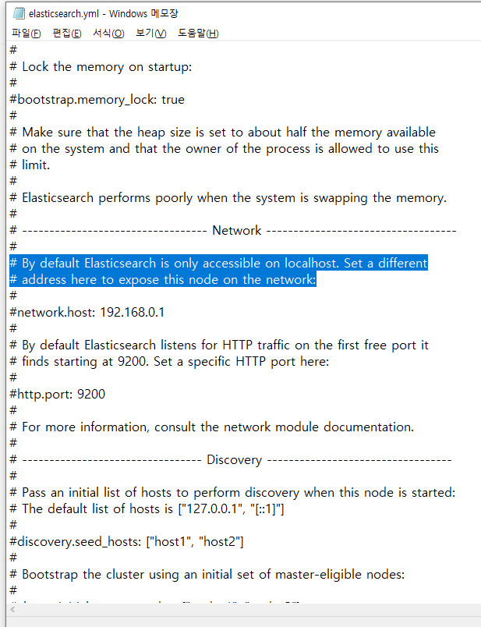Click the Discovery section divider line

click(231, 459)
